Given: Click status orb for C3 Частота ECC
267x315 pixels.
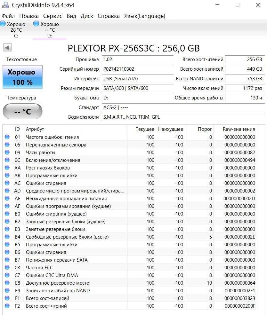Looking at the screenshot, I should click(x=7, y=268).
